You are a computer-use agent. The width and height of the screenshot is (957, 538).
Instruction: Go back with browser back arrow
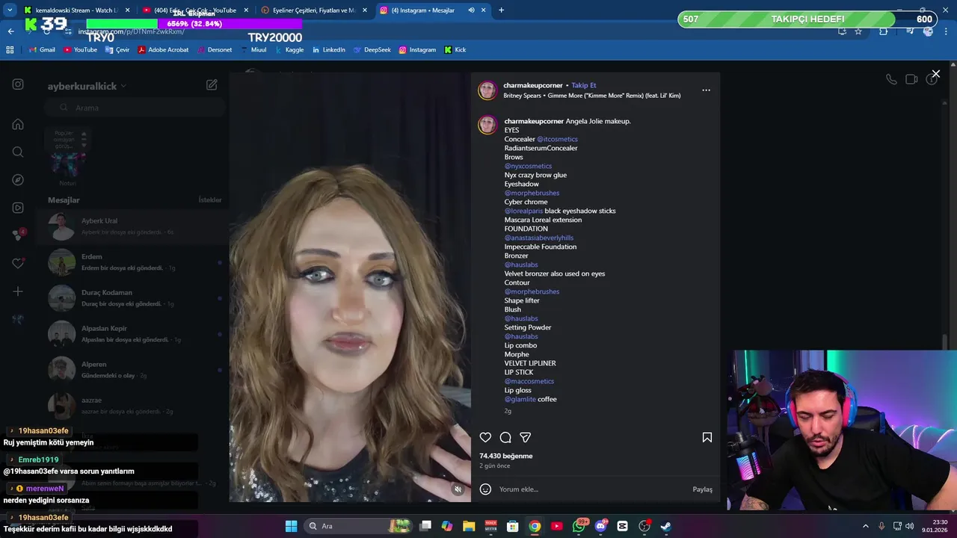10,31
